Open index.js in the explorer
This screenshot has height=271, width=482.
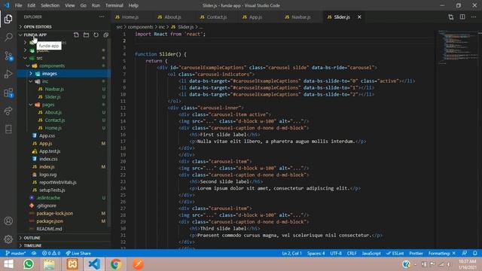pos(47,166)
